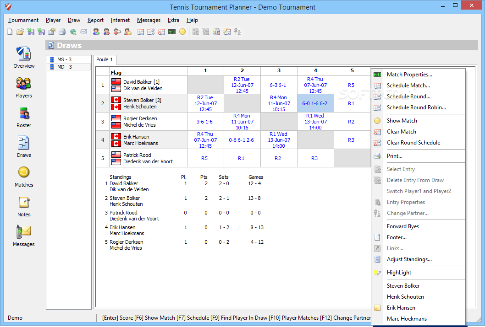Viewport: 485px width, 327px height.
Task: Choose Erik Hansen in context menu
Action: (418, 308)
